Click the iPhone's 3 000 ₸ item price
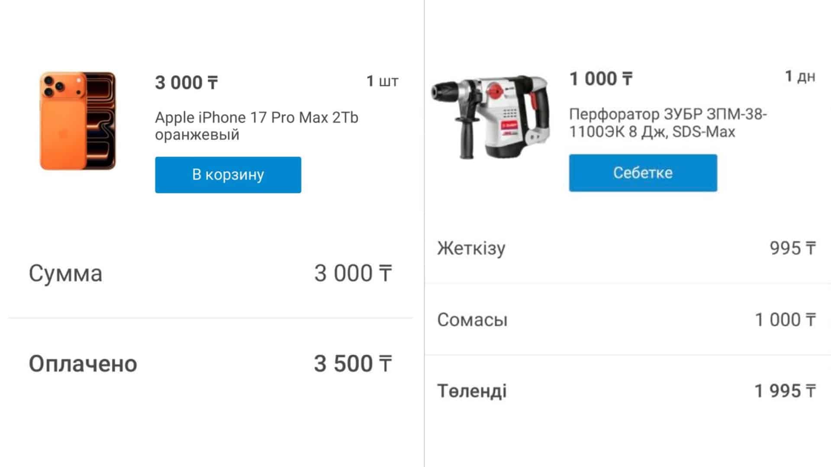 pos(187,83)
